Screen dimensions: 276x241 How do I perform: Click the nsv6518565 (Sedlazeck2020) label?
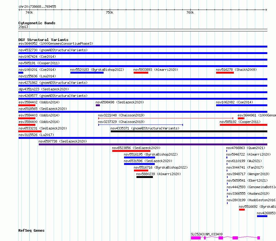coord(43,109)
